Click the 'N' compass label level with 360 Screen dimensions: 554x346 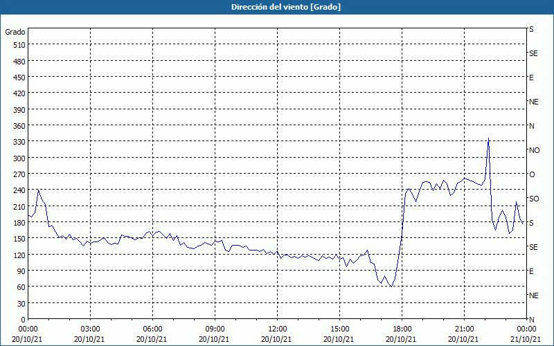click(x=531, y=126)
